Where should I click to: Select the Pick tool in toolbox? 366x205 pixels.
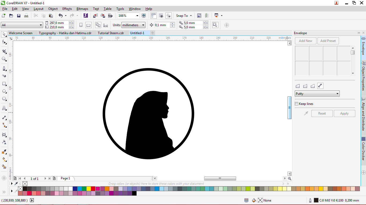4,34
